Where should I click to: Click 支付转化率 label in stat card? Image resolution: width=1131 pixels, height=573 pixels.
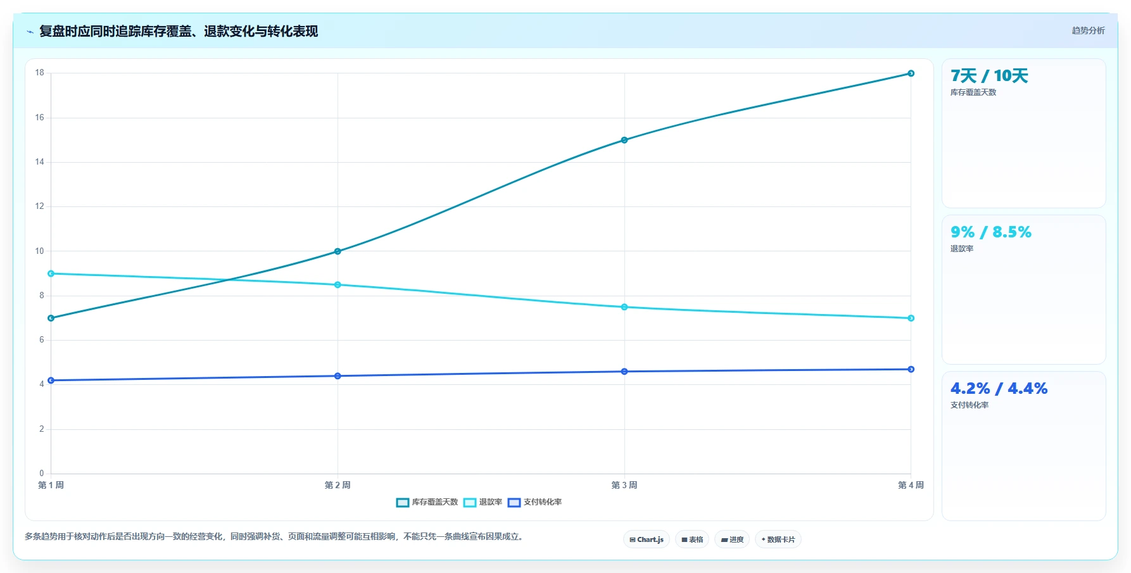tap(970, 405)
